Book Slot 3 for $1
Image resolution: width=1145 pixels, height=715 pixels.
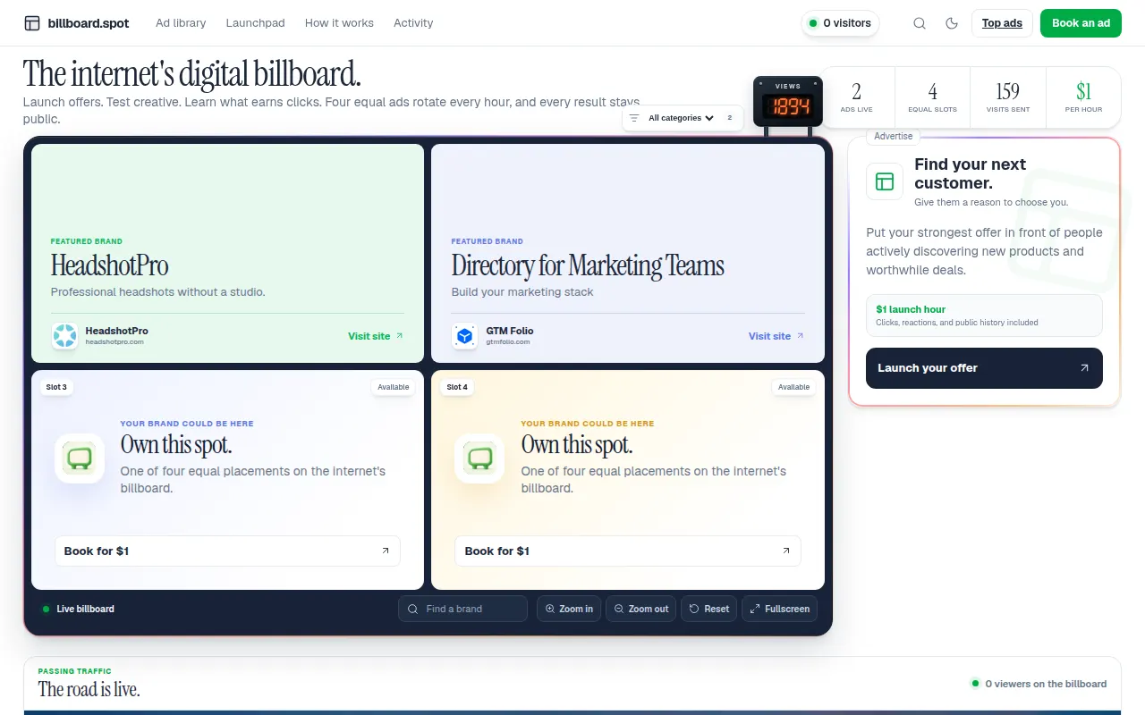(x=227, y=551)
